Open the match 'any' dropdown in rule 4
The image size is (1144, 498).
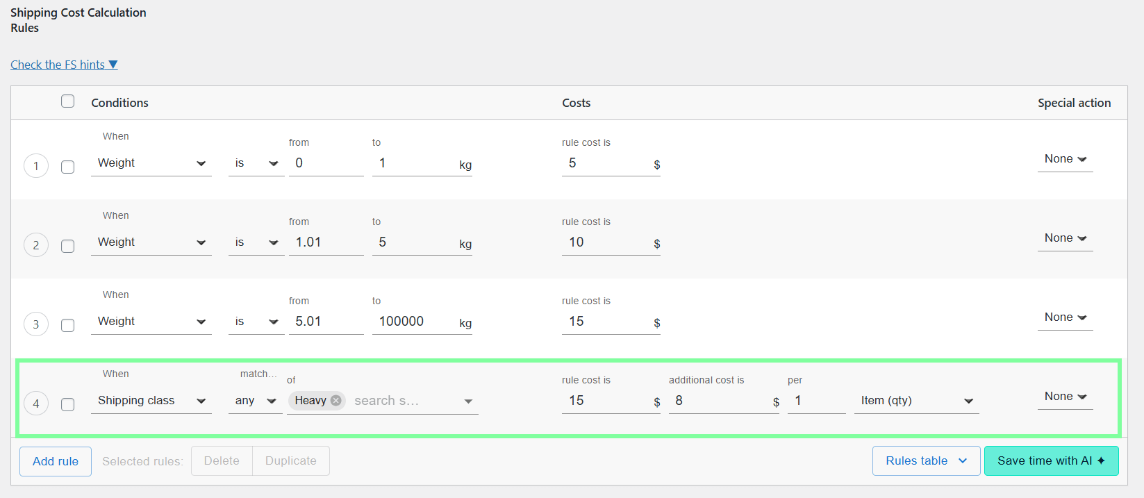click(x=255, y=401)
